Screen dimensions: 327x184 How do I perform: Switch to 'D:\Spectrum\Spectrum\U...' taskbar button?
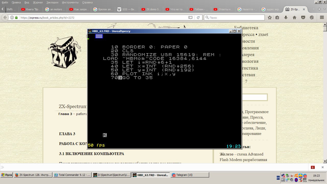pyautogui.click(x=111, y=175)
